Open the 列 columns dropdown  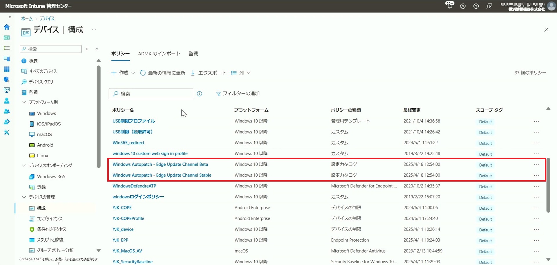pos(241,73)
